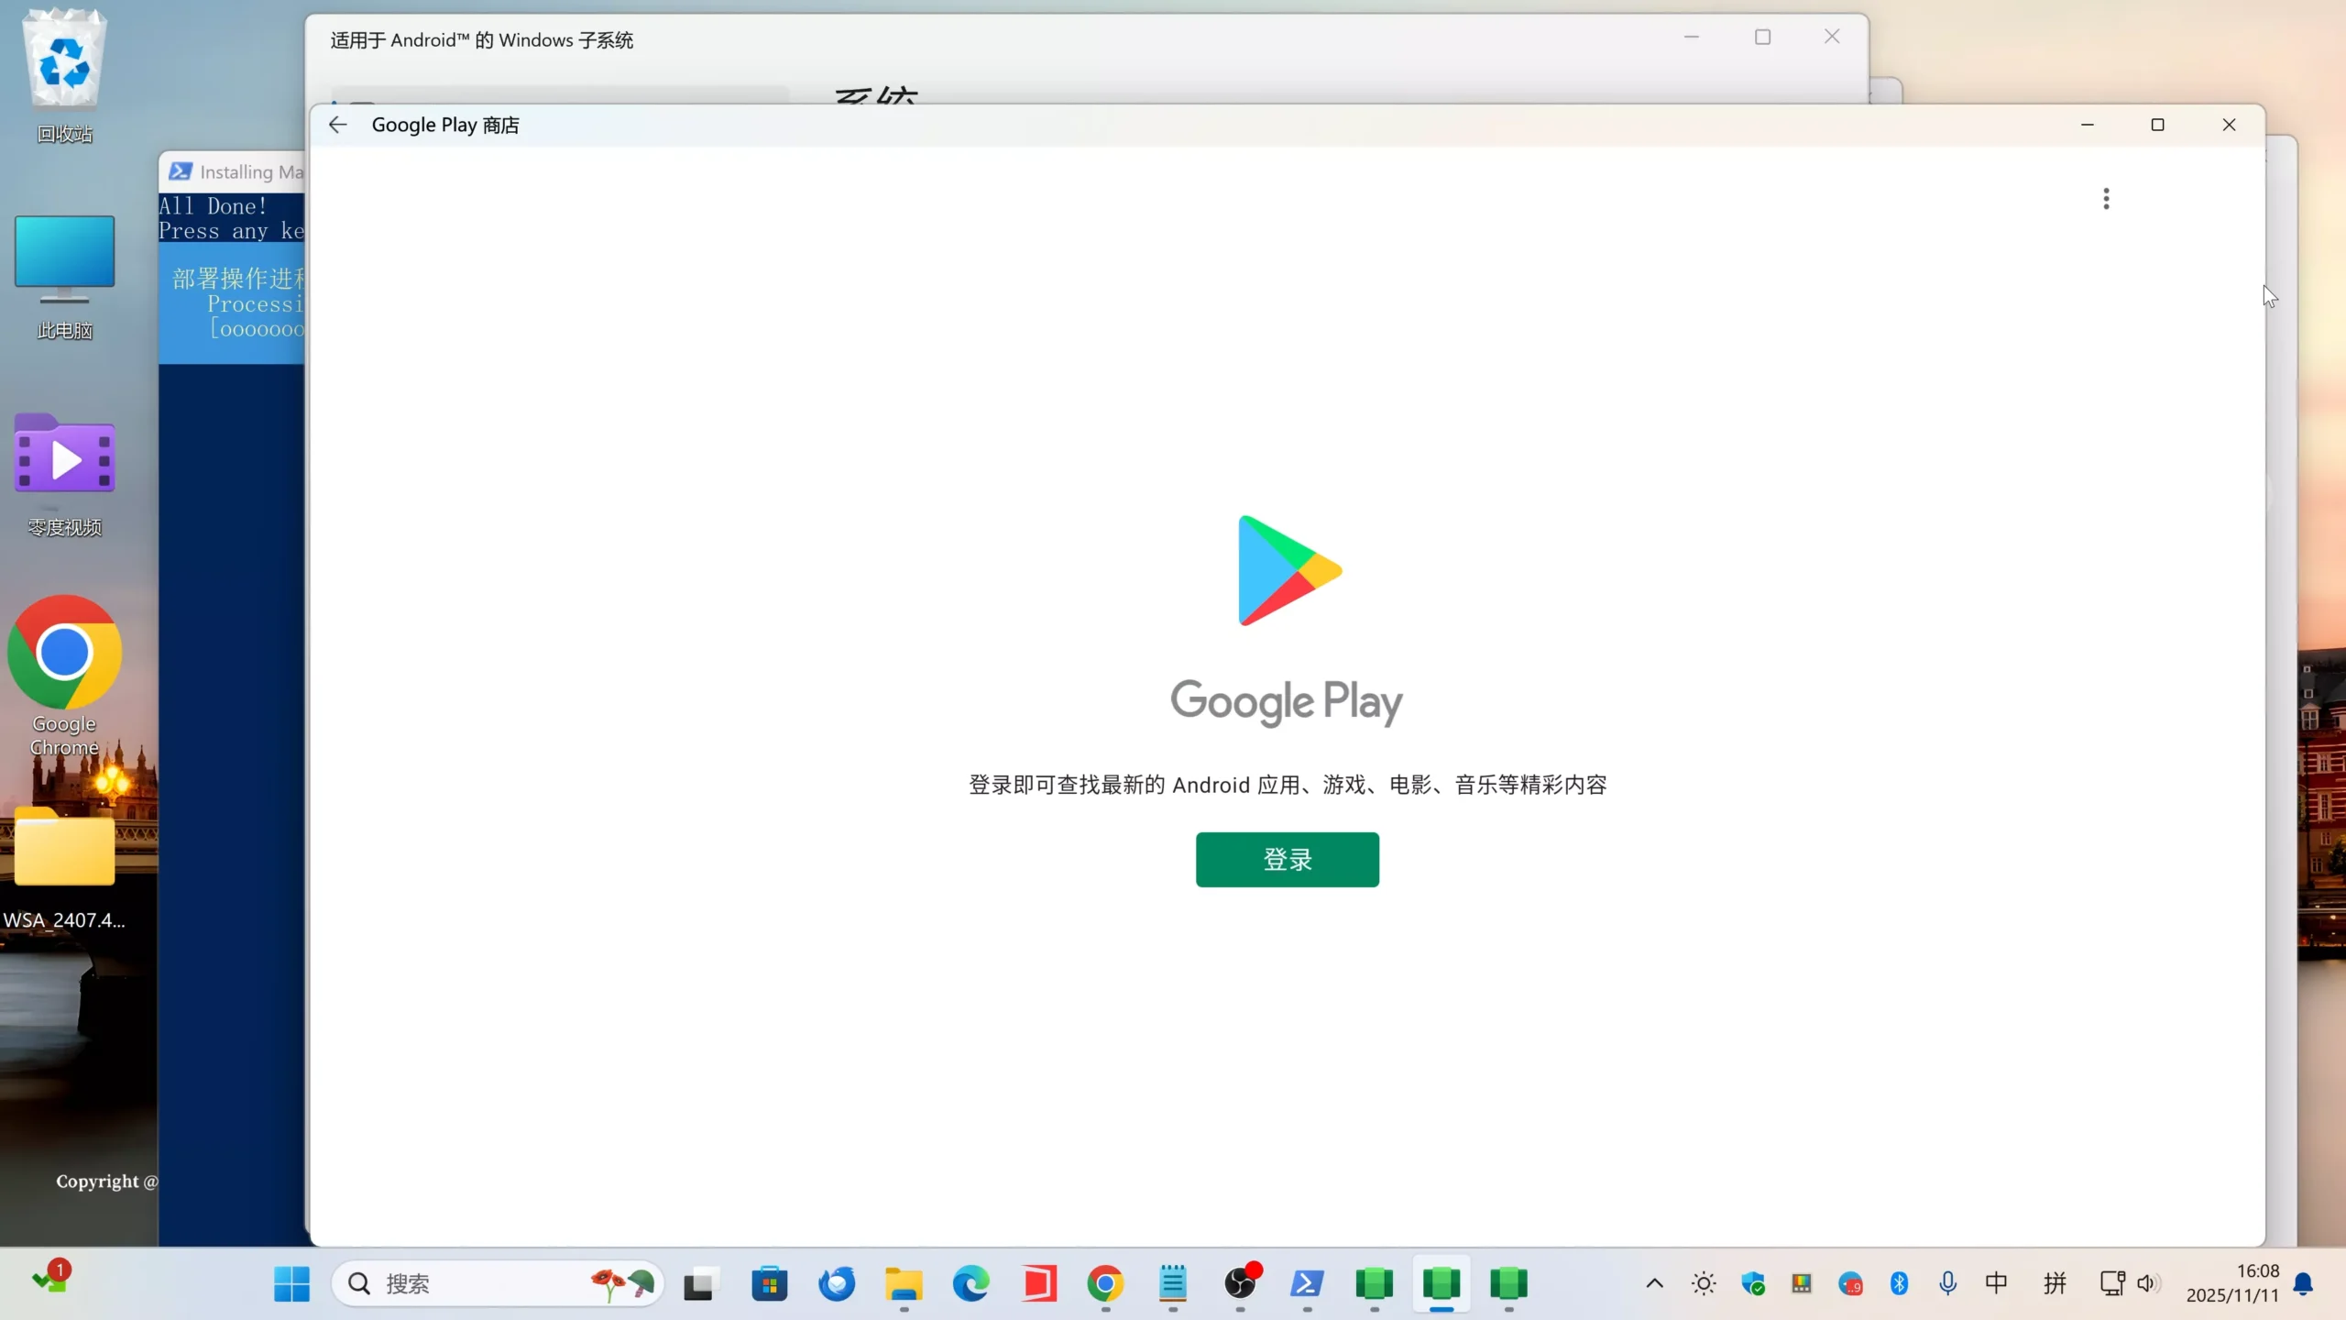This screenshot has height=1320, width=2346.
Task: Switch to the Chrome taskbar icon
Action: pos(1105,1283)
